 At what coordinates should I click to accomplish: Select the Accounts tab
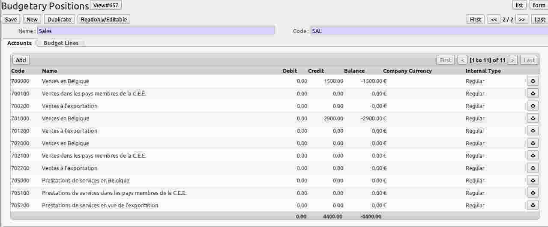20,43
